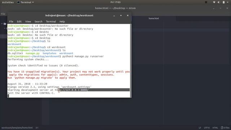Open the View menu in terminal

point(28,22)
